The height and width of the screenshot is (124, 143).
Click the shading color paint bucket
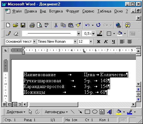point(120,33)
